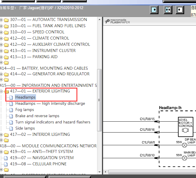Screen dimensions: 196x178
Task: Open Turn signal indicators and hazard flashers
Action: point(53,122)
